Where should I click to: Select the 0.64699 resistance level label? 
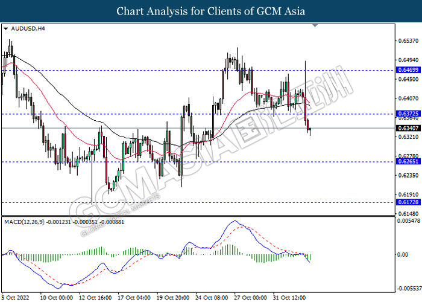408,70
